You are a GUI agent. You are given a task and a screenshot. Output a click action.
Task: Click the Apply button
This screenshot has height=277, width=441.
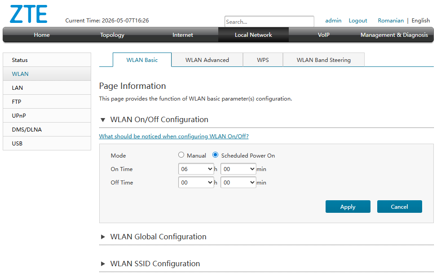(348, 207)
